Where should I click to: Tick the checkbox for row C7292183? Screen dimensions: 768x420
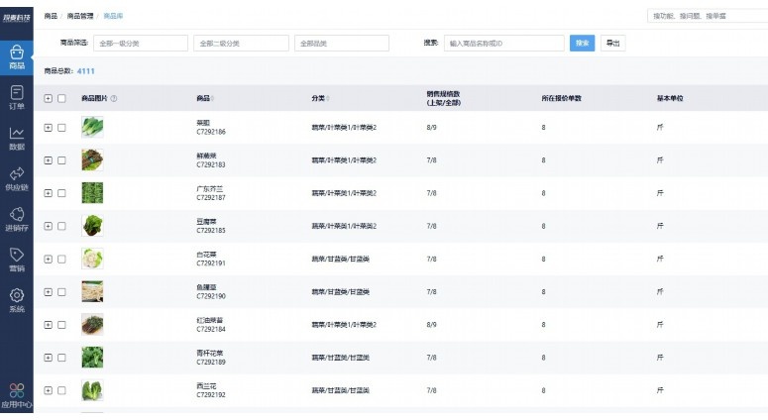[61, 160]
